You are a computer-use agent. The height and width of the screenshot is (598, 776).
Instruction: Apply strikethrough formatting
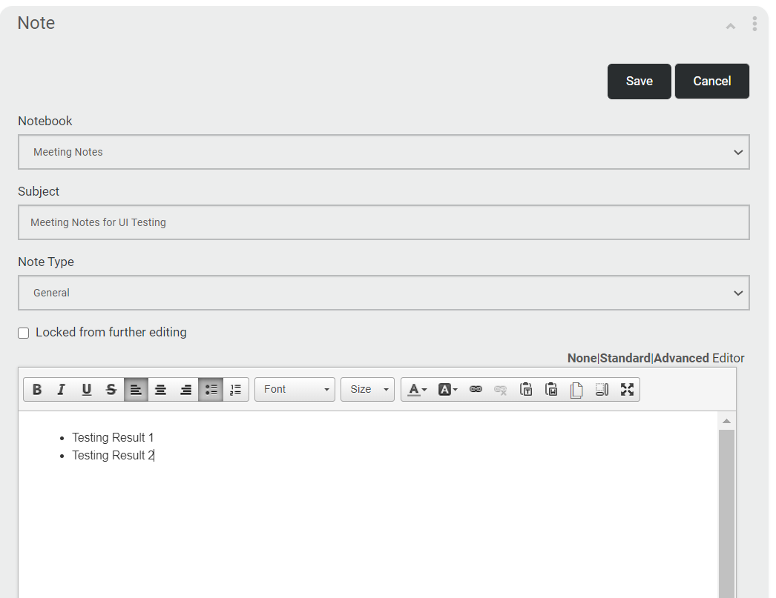point(111,390)
